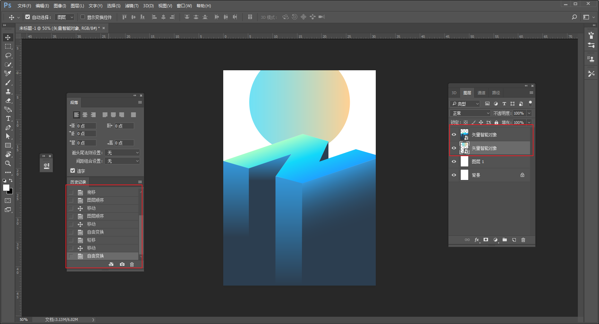Viewport: 599px width, 324px height.
Task: Select the Eraser tool
Action: pyautogui.click(x=8, y=100)
